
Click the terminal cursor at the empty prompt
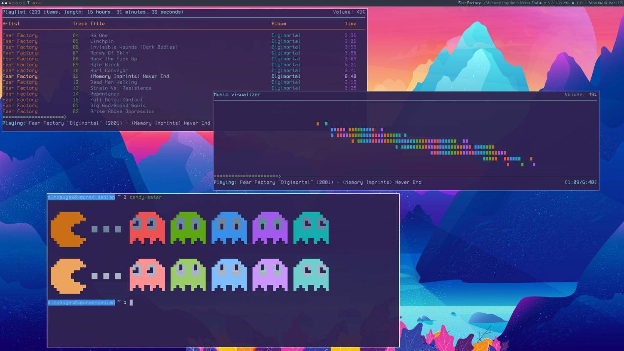click(x=131, y=302)
